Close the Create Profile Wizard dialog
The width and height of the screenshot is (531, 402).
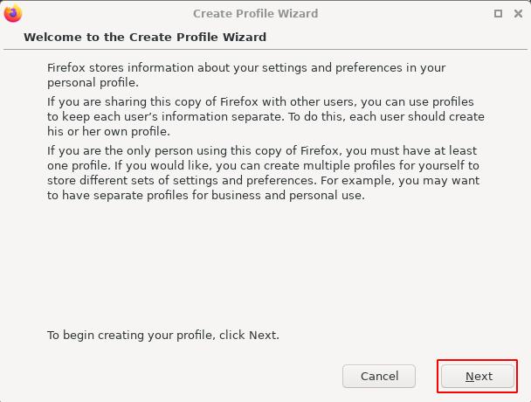(518, 14)
